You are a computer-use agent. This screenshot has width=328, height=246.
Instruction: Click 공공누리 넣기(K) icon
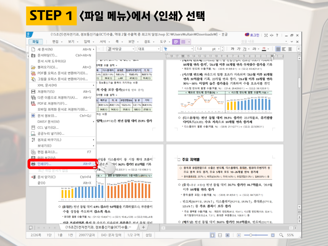pyautogui.click(x=33, y=133)
